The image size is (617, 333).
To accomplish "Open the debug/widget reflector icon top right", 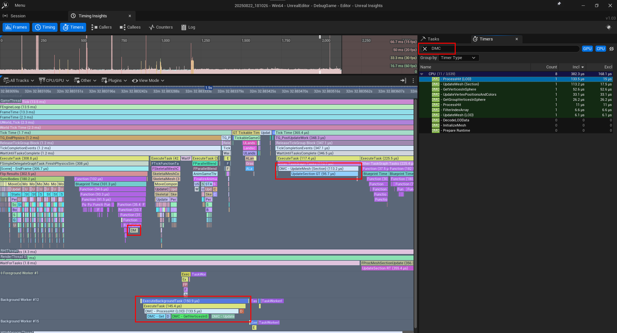I will coord(608,27).
